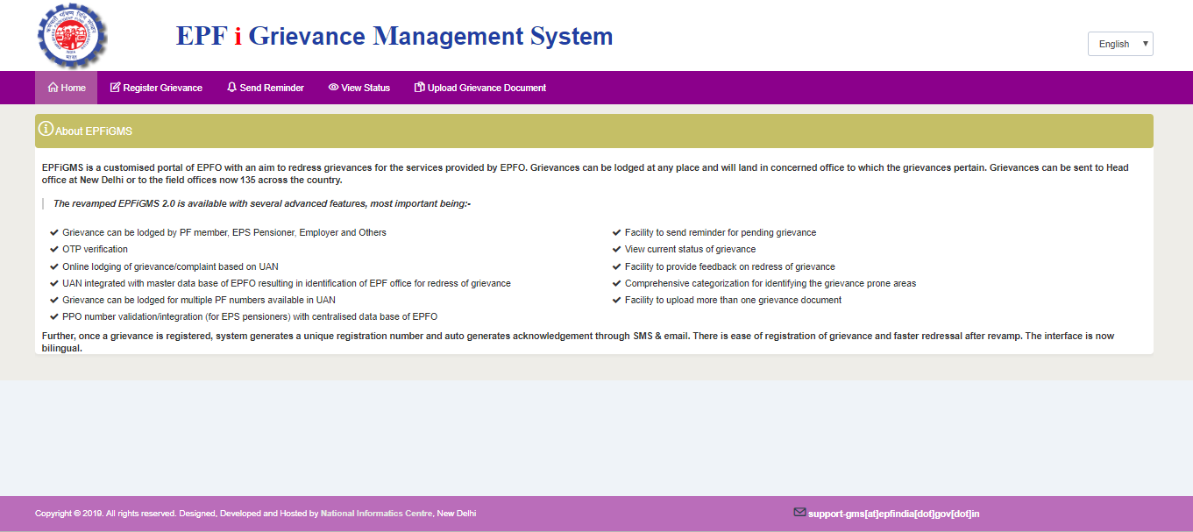Click text 'View current status of grievance'
Image resolution: width=1193 pixels, height=532 pixels.
(x=690, y=250)
